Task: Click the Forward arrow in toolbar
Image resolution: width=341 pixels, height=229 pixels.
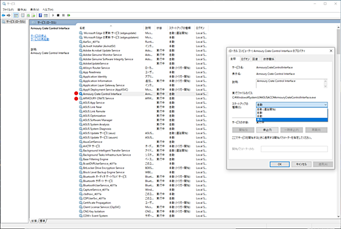Action: coord(9,16)
